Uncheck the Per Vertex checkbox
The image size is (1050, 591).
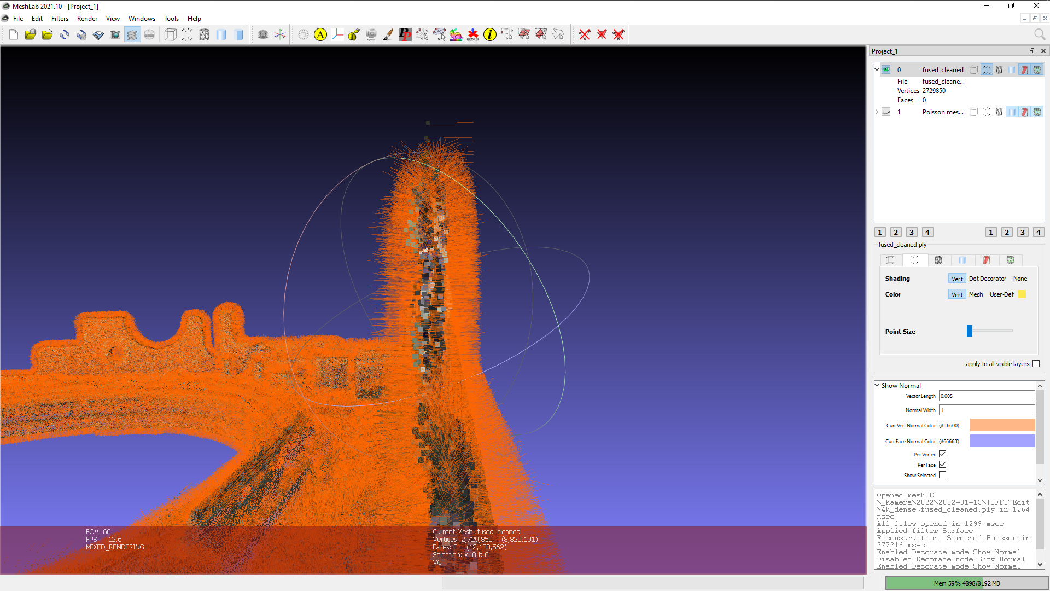click(x=943, y=454)
